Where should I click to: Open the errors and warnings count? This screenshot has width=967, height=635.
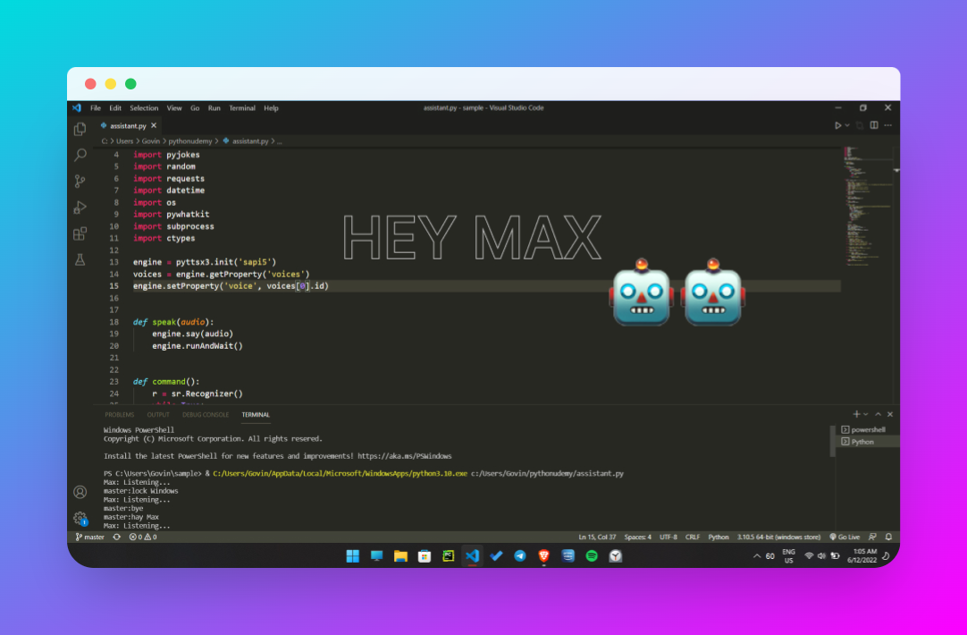[x=142, y=537]
